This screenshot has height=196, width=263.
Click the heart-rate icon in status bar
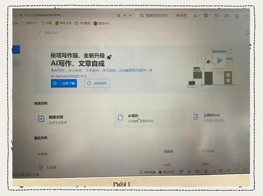(x=198, y=171)
